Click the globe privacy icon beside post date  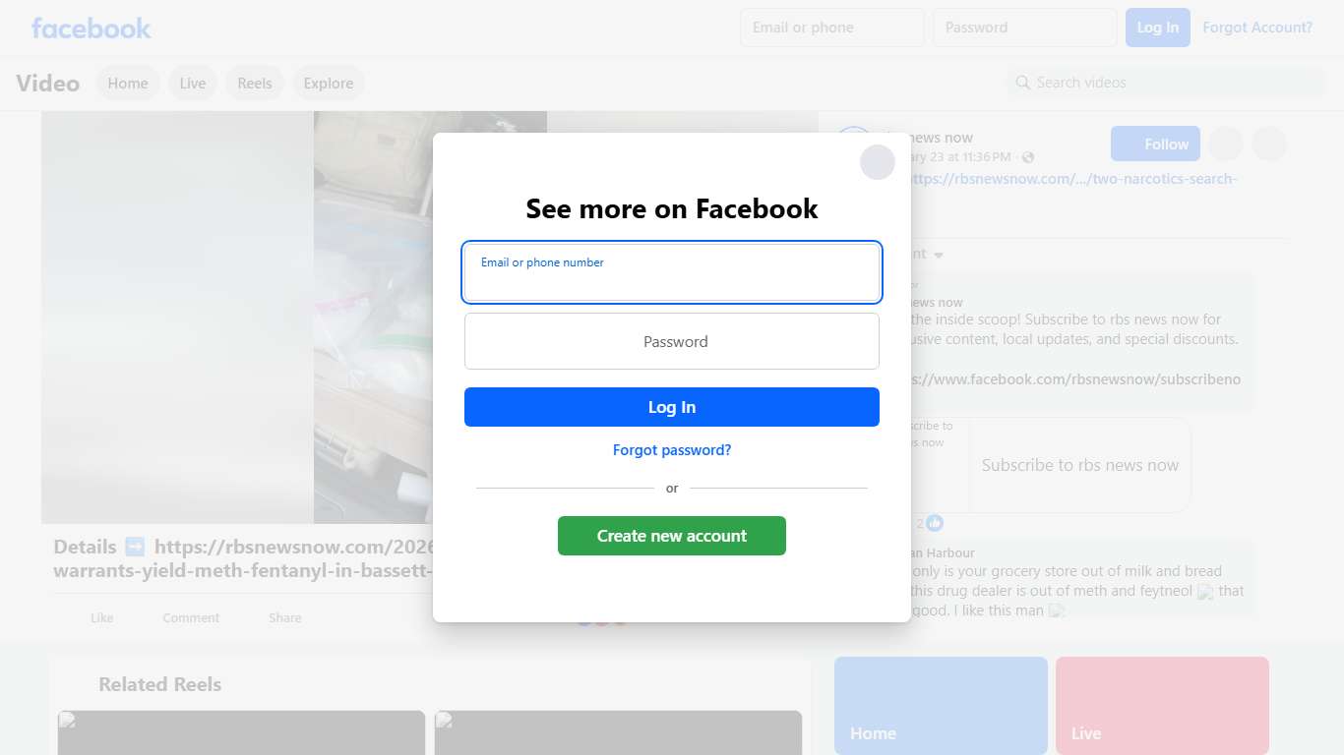click(x=1028, y=157)
